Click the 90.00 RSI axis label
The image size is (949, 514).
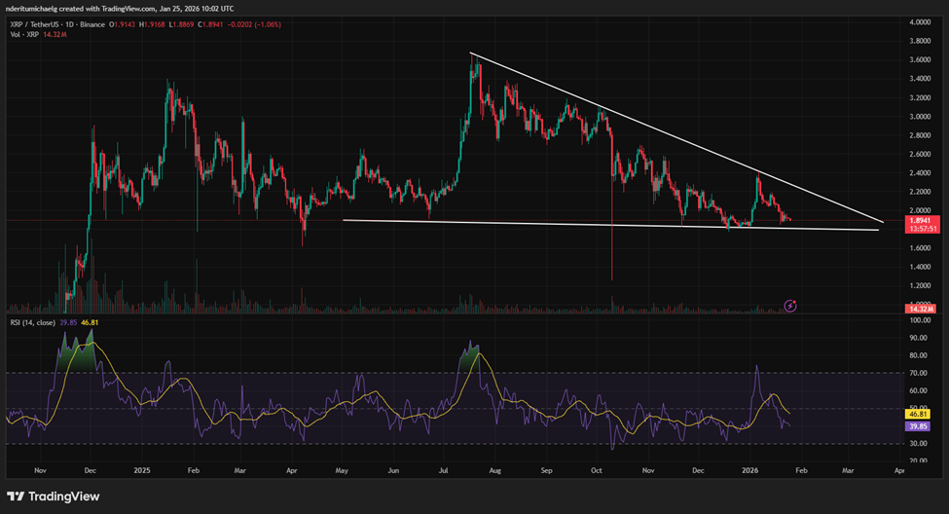point(920,338)
